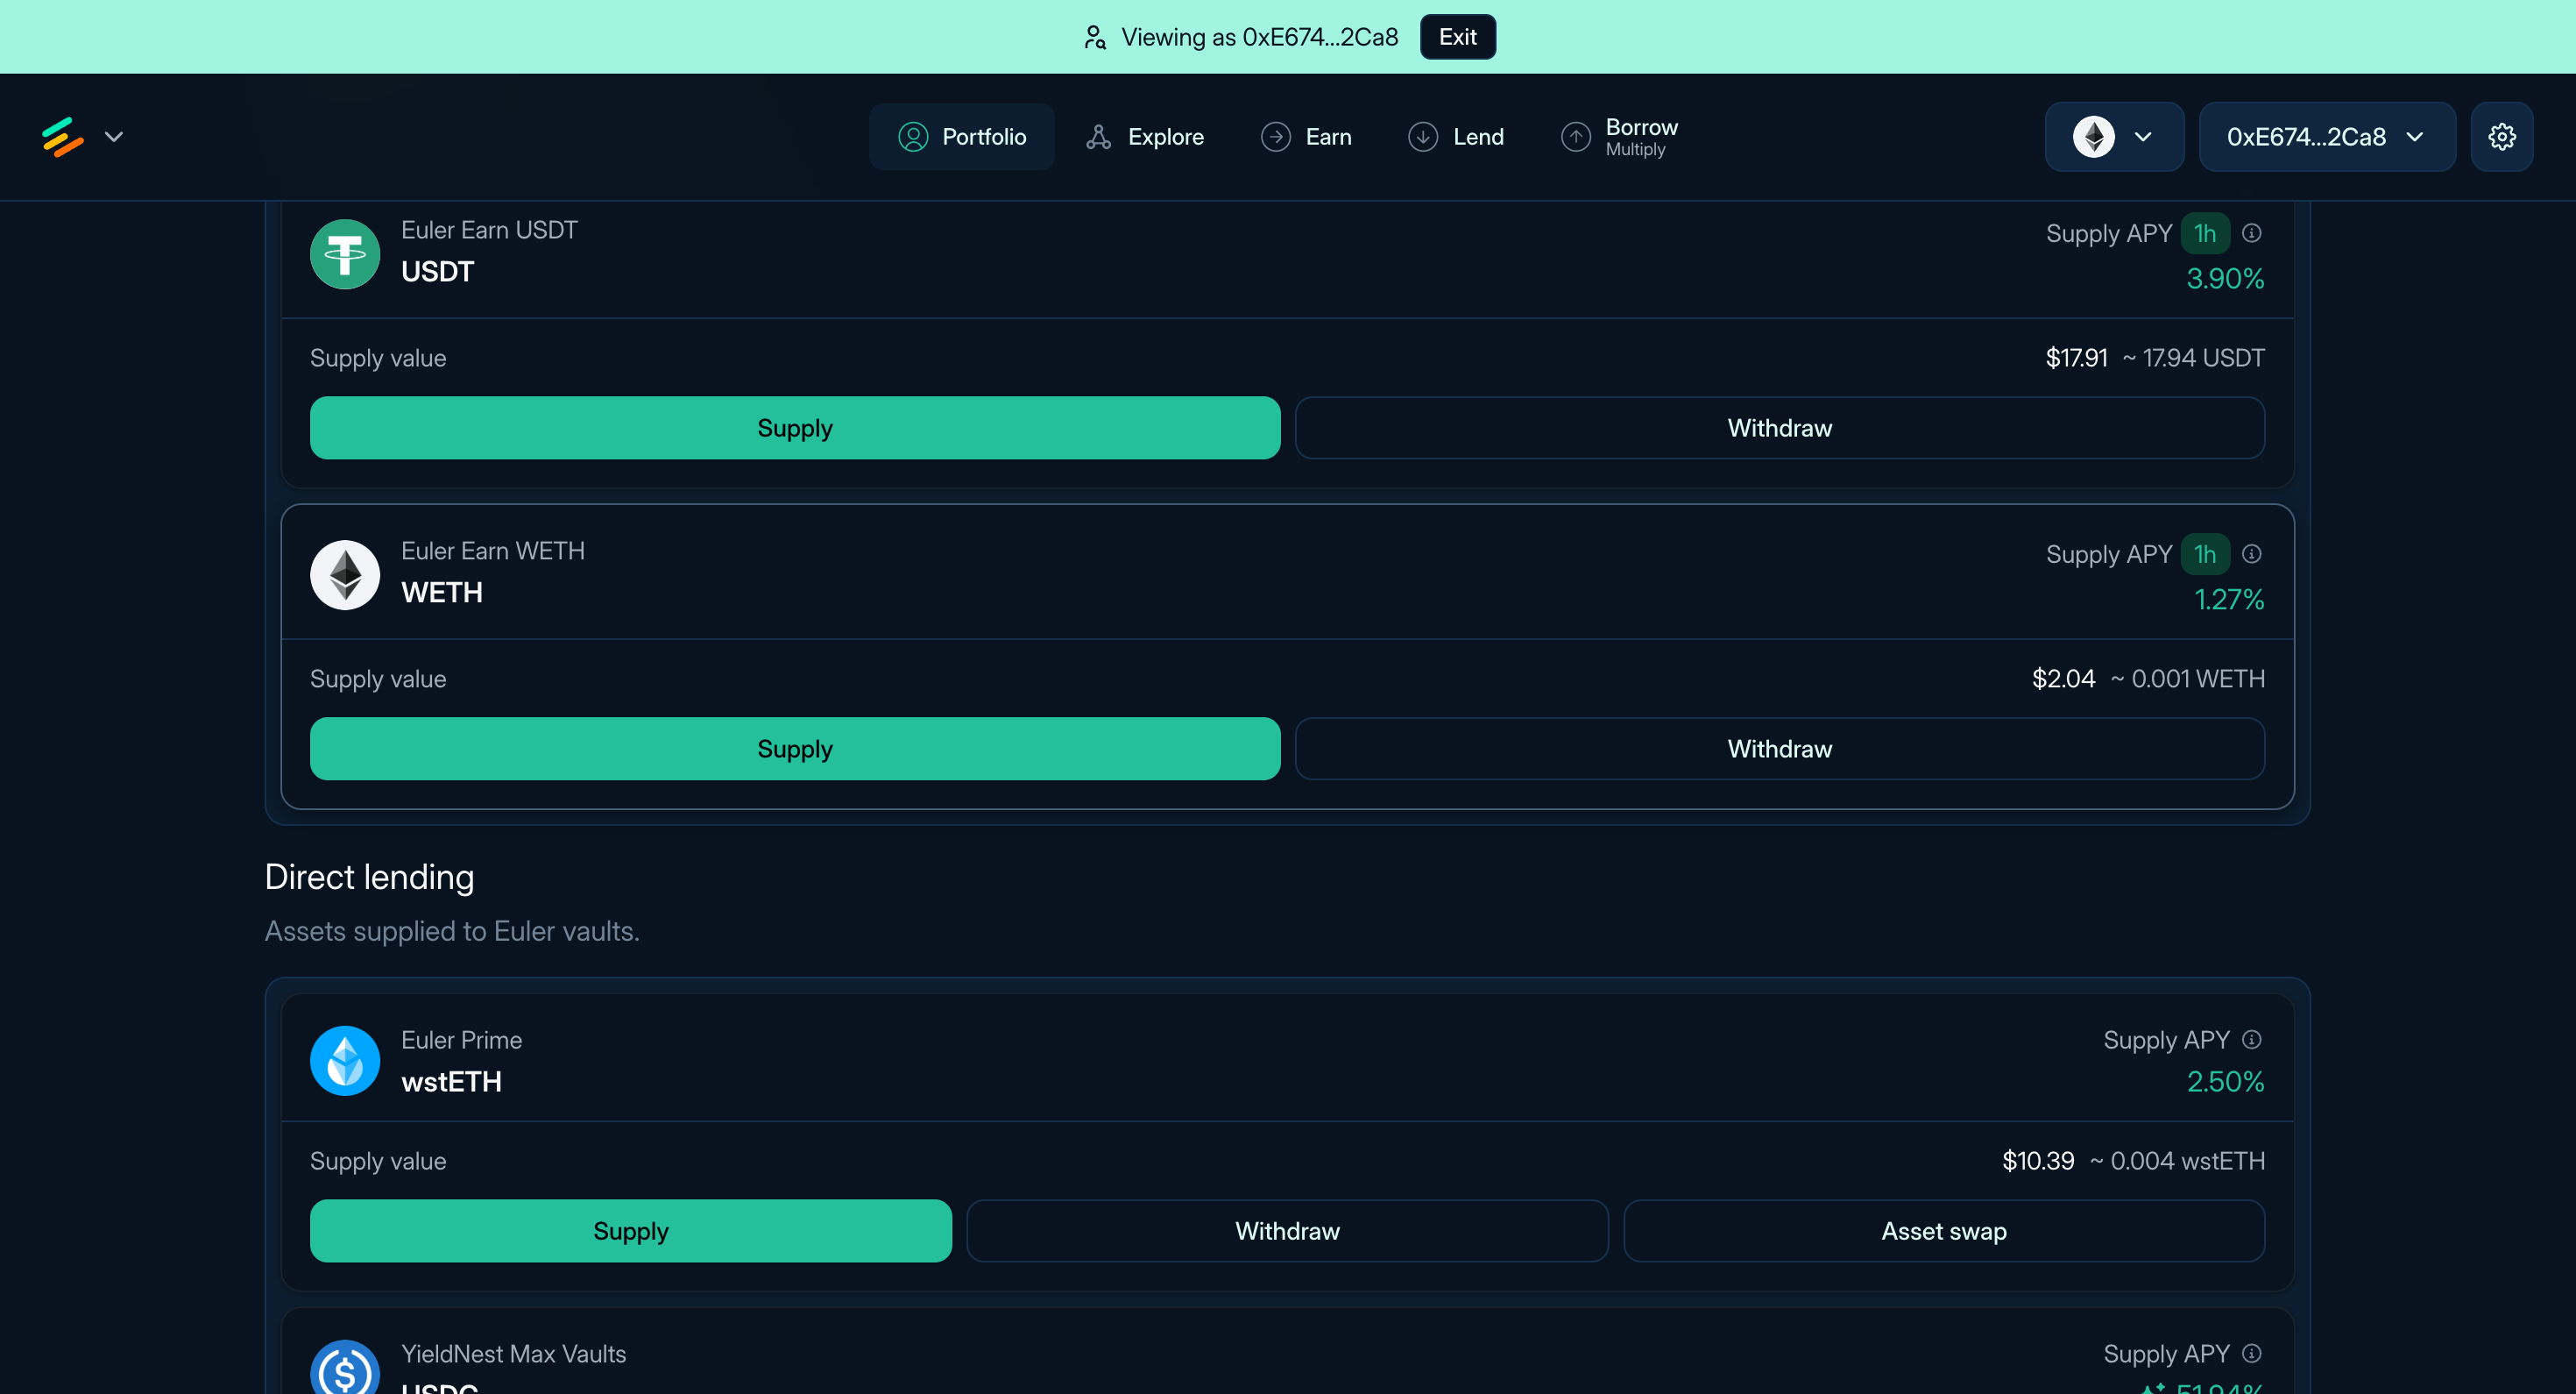Image resolution: width=2576 pixels, height=1394 pixels.
Task: Supply to Euler Earn USDT
Action: click(795, 429)
